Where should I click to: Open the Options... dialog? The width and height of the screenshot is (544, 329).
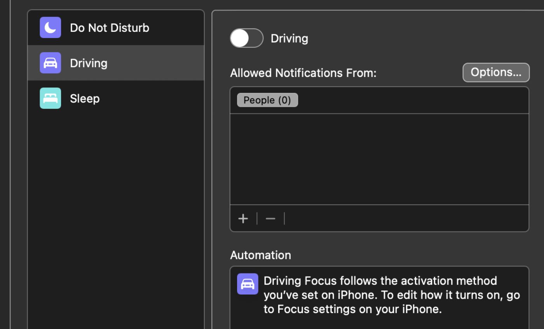pos(496,73)
